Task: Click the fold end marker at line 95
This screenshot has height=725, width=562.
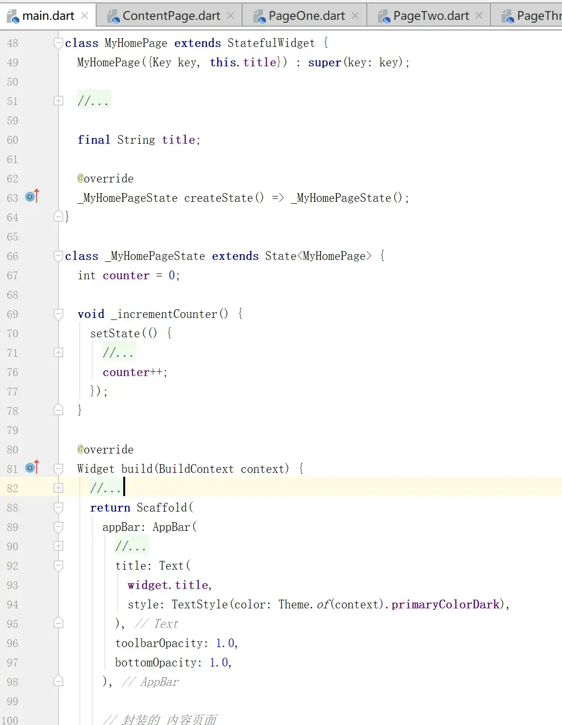Action: 58,623
